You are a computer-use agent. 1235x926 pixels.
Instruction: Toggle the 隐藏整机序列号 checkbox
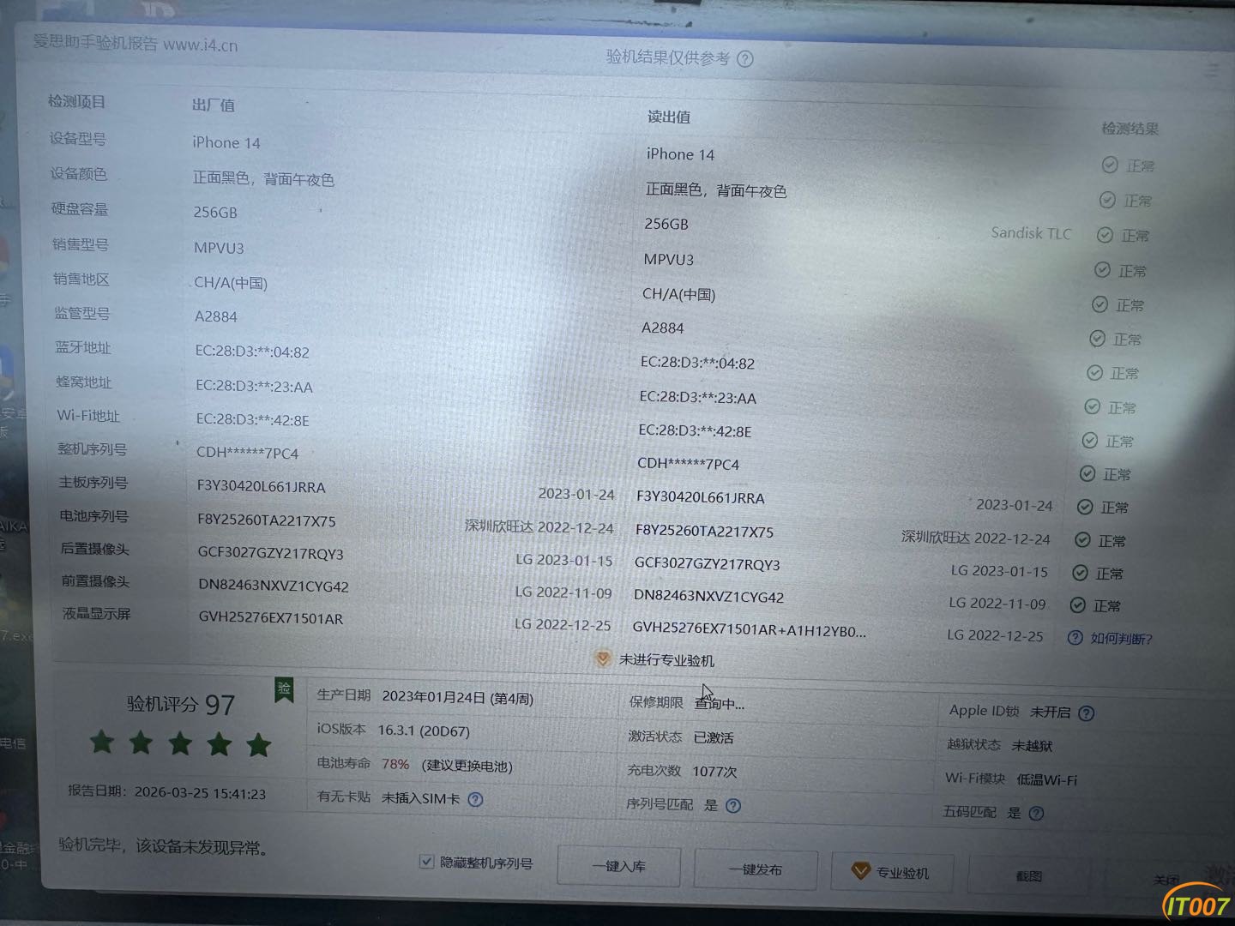tap(426, 862)
